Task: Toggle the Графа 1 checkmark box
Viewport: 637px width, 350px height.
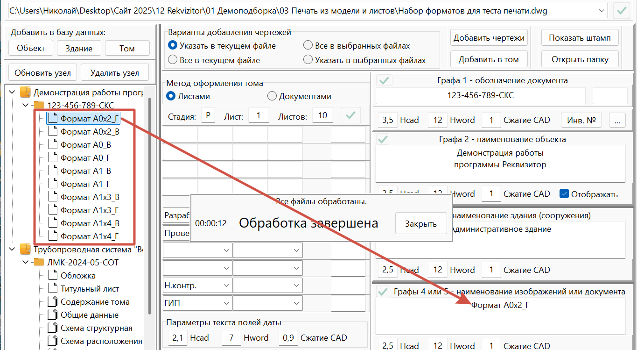Action: [x=384, y=80]
